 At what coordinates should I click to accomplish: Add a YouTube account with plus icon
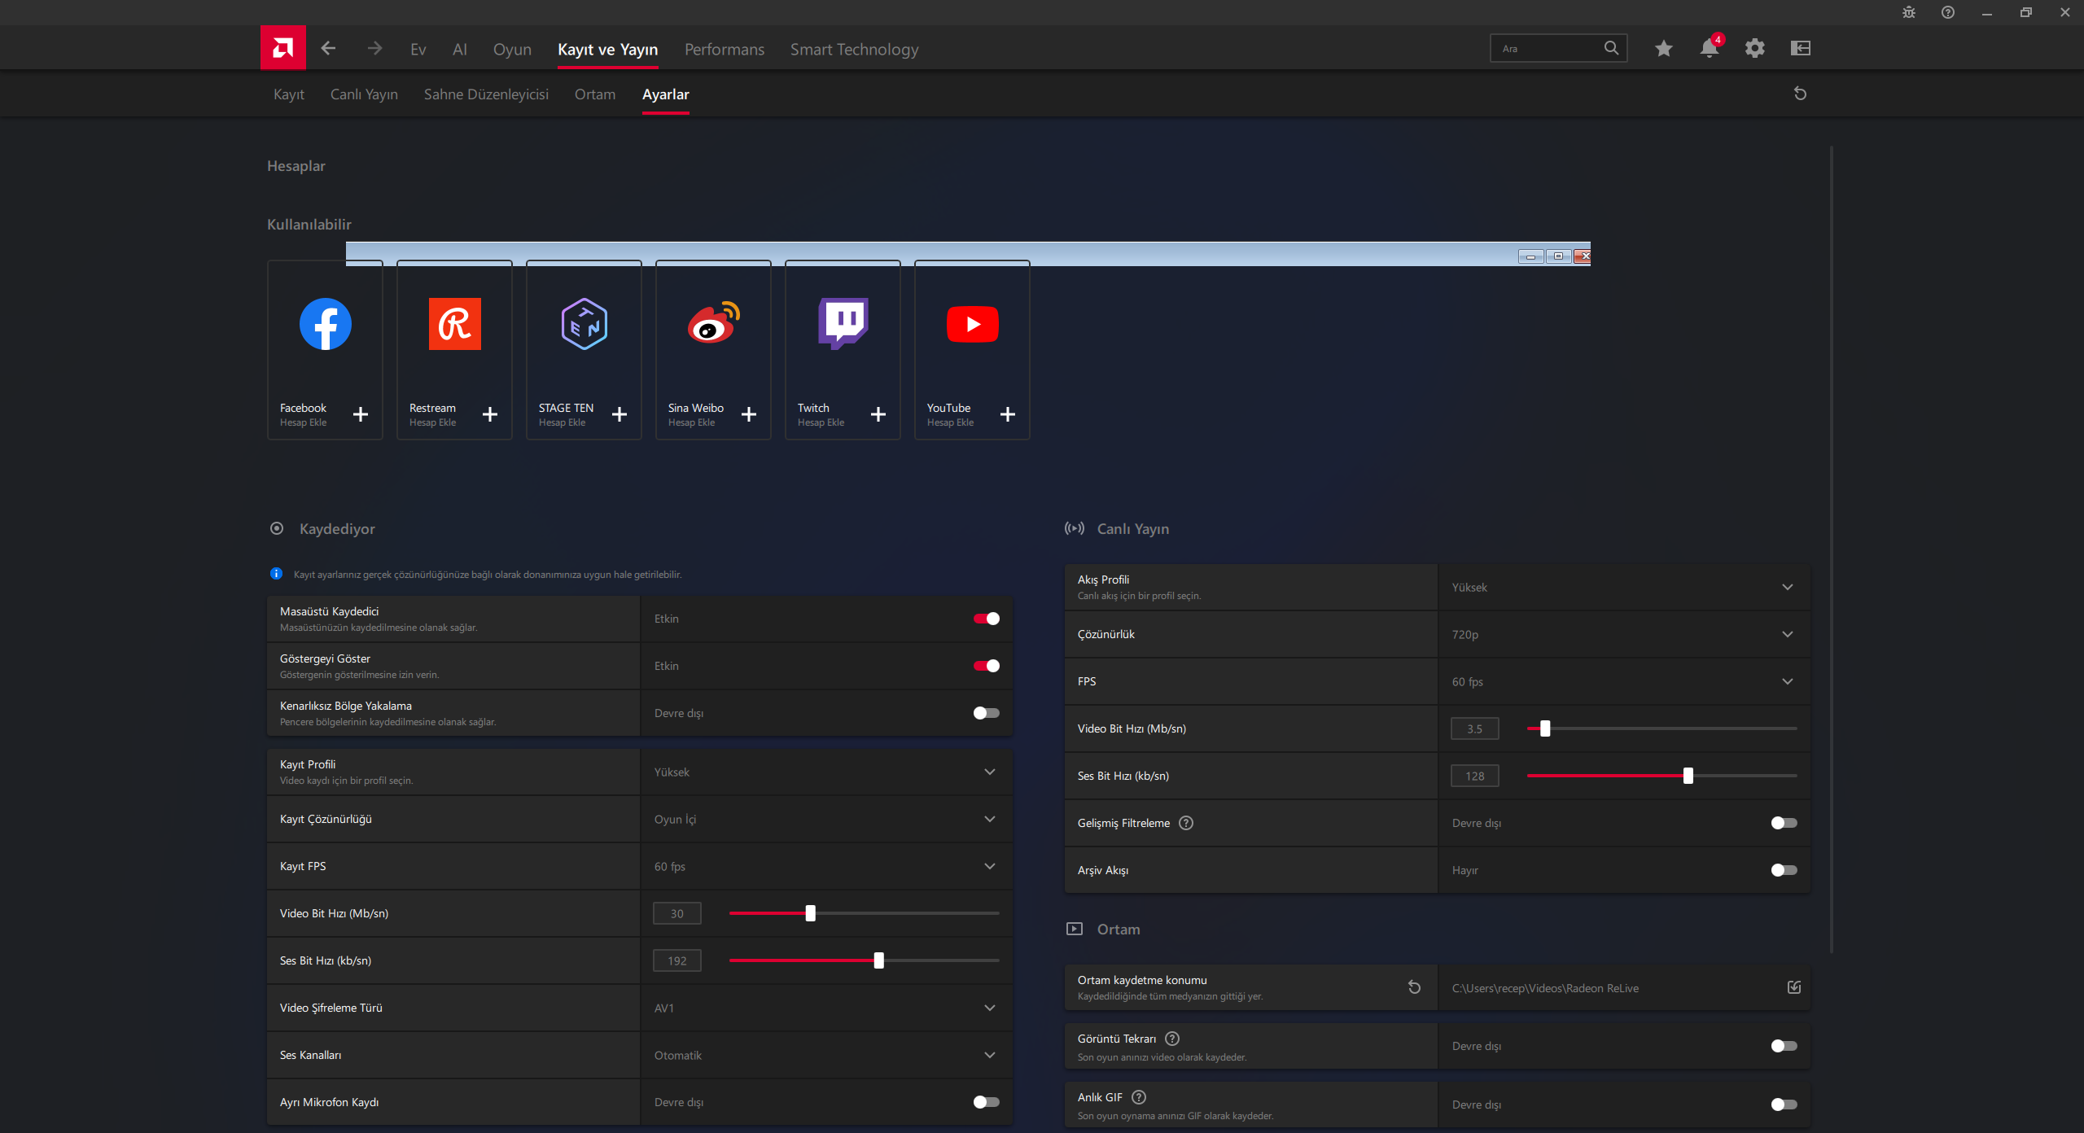click(1008, 414)
